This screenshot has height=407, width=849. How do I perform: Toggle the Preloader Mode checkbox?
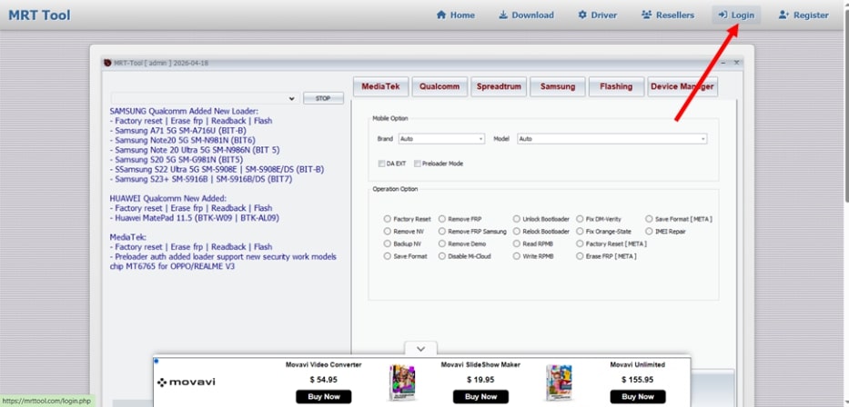(417, 164)
